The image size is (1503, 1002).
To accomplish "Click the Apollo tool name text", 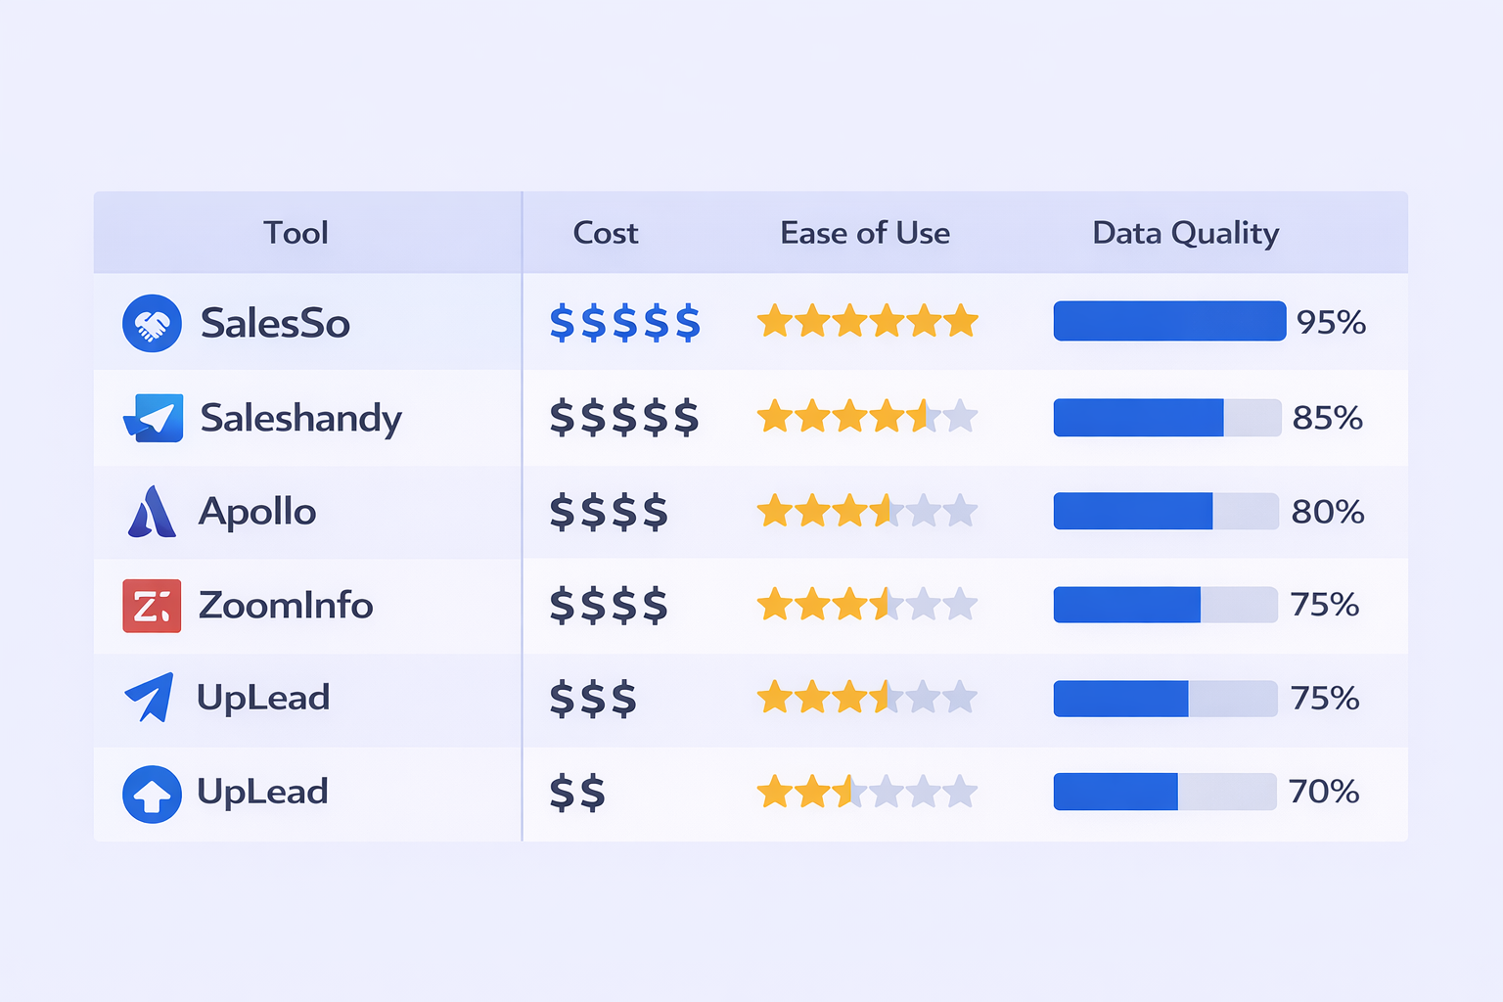I will click(257, 512).
